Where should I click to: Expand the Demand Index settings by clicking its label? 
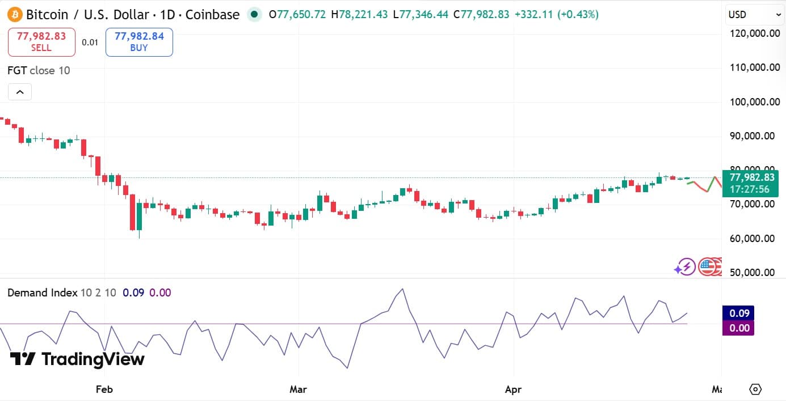pyautogui.click(x=43, y=292)
